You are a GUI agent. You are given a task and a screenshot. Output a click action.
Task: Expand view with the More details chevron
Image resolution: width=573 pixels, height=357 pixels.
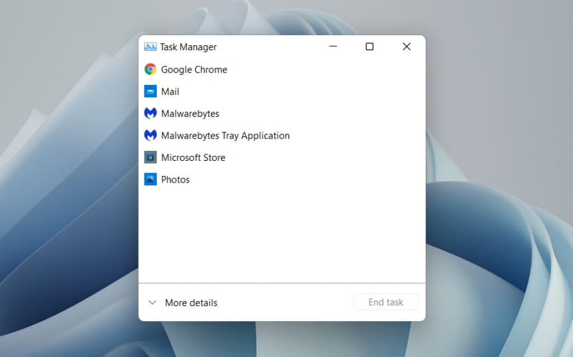point(152,303)
